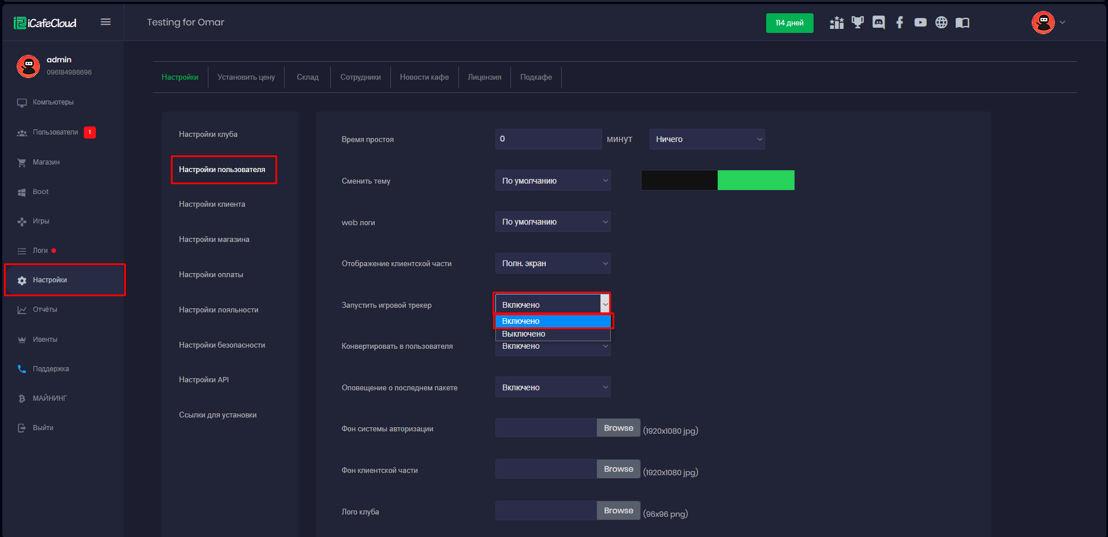
Task: Open Логи in sidebar
Action: [x=40, y=251]
